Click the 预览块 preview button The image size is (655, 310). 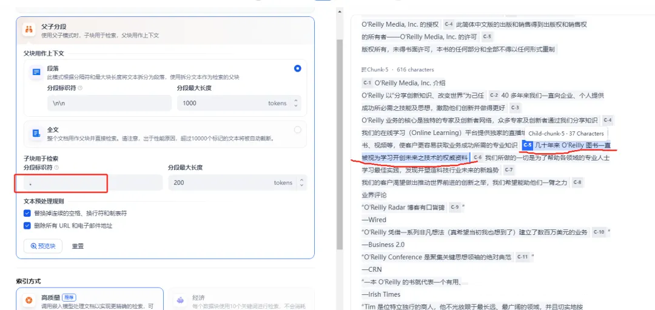click(43, 246)
